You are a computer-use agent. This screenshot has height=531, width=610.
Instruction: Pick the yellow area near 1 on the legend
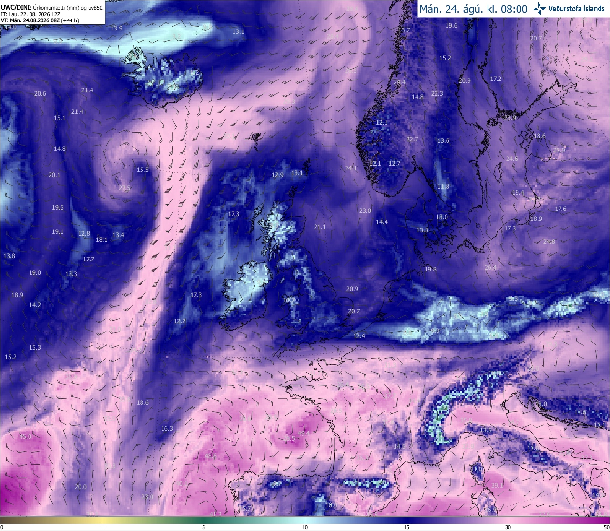tap(102, 521)
